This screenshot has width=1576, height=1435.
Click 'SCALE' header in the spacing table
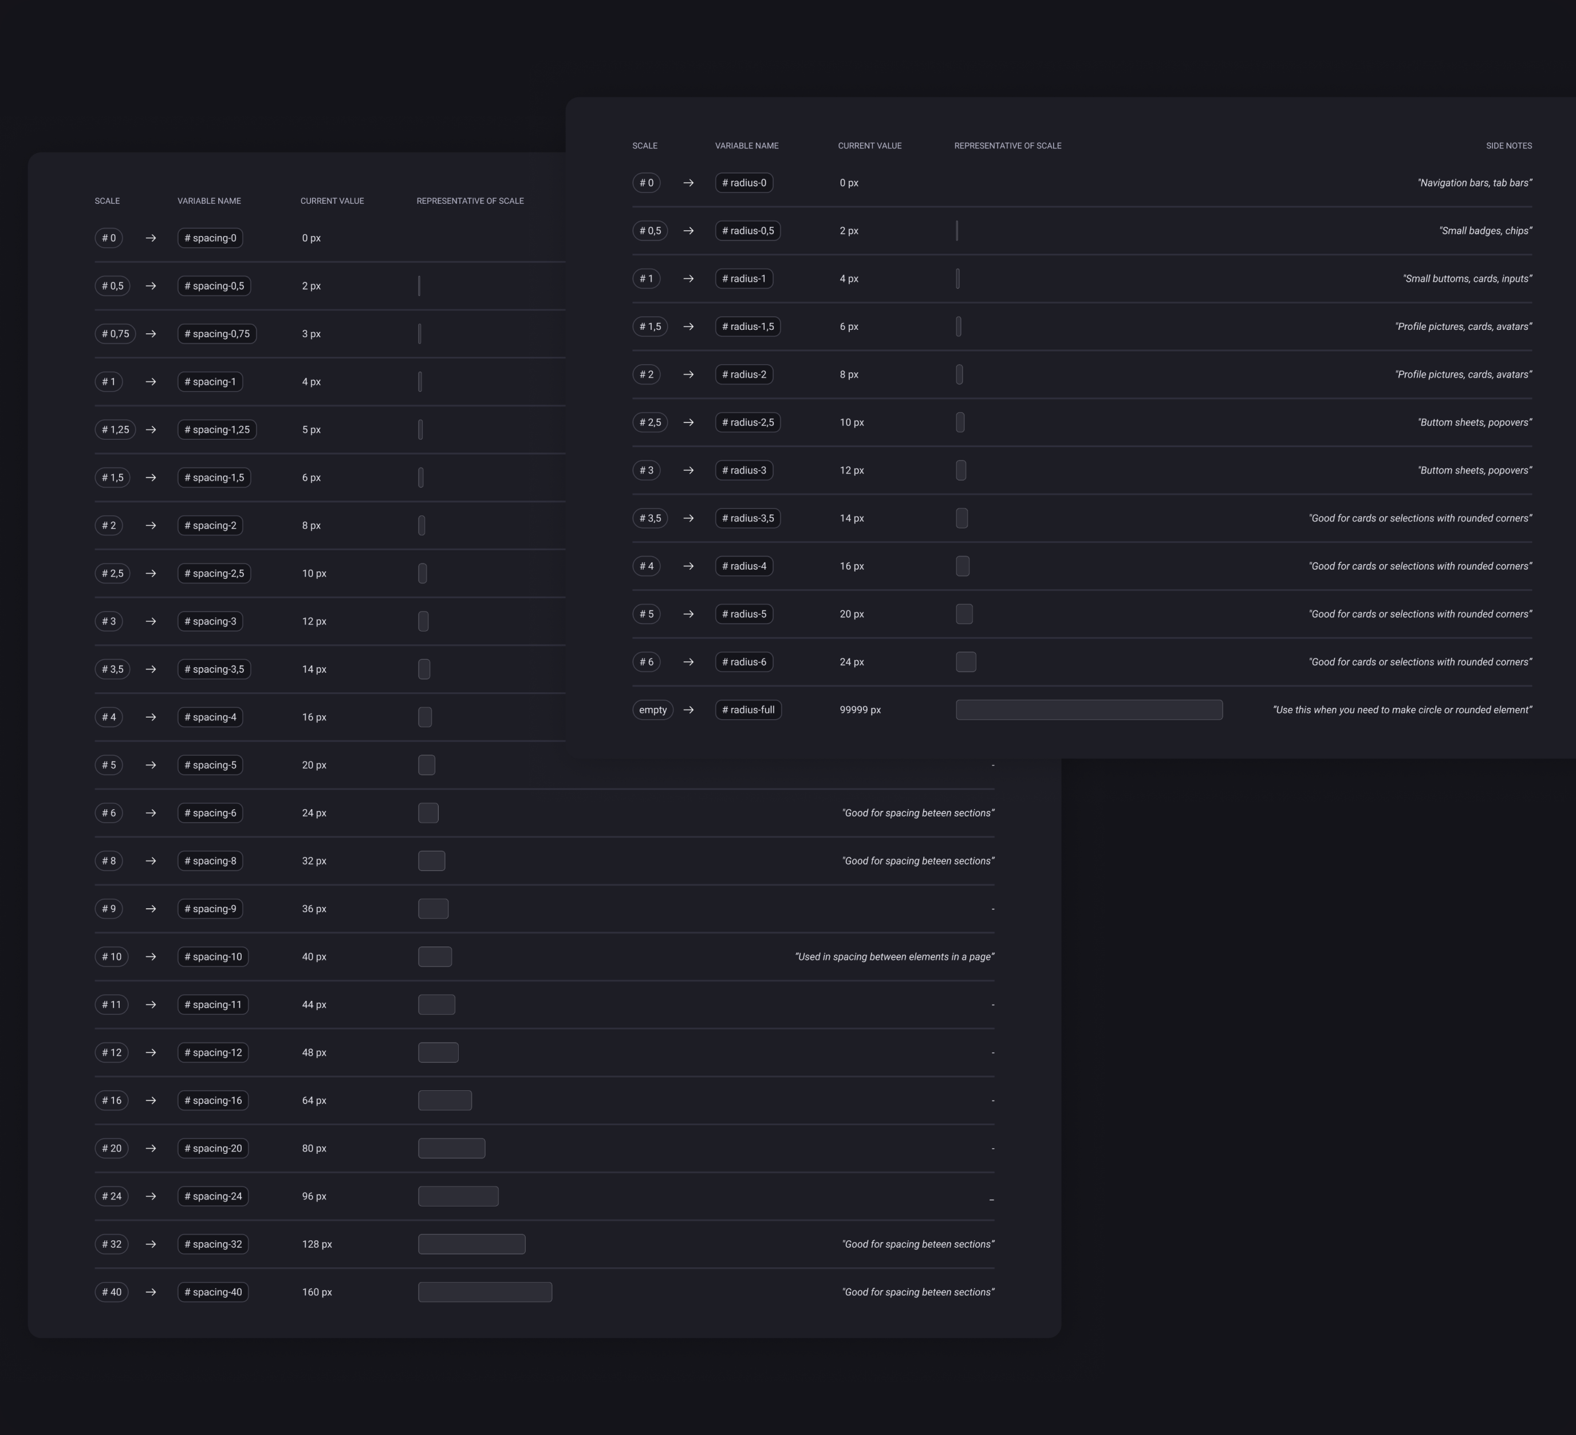click(x=107, y=201)
